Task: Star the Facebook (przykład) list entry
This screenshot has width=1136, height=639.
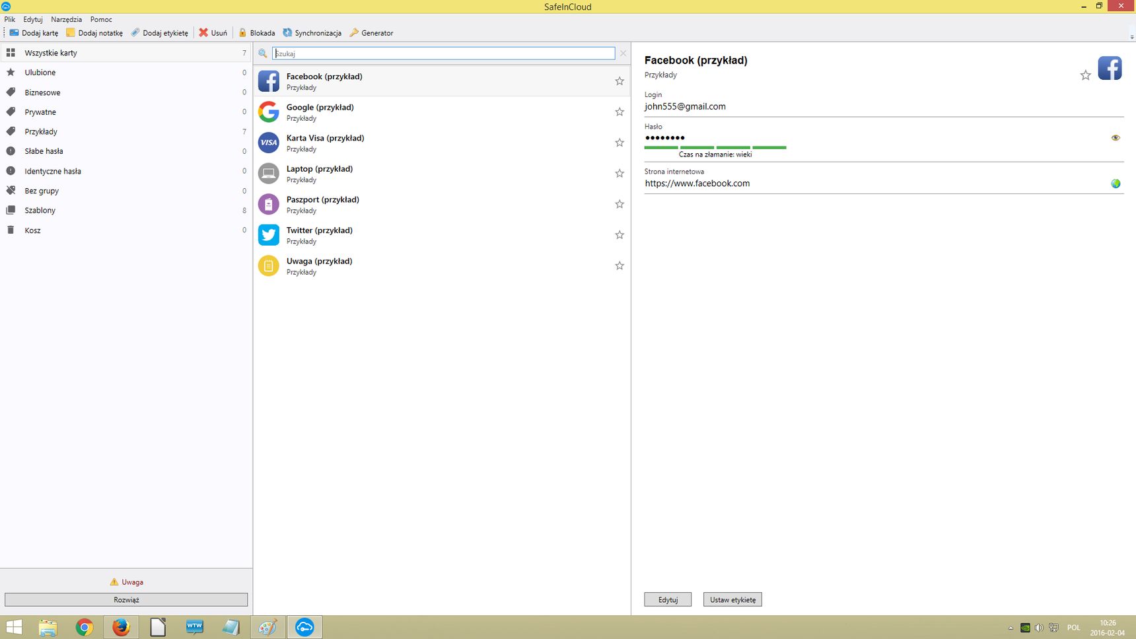Action: [x=620, y=81]
